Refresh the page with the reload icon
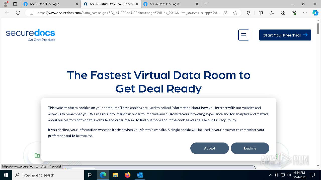Viewport: 321px width, 180px height. [18, 13]
